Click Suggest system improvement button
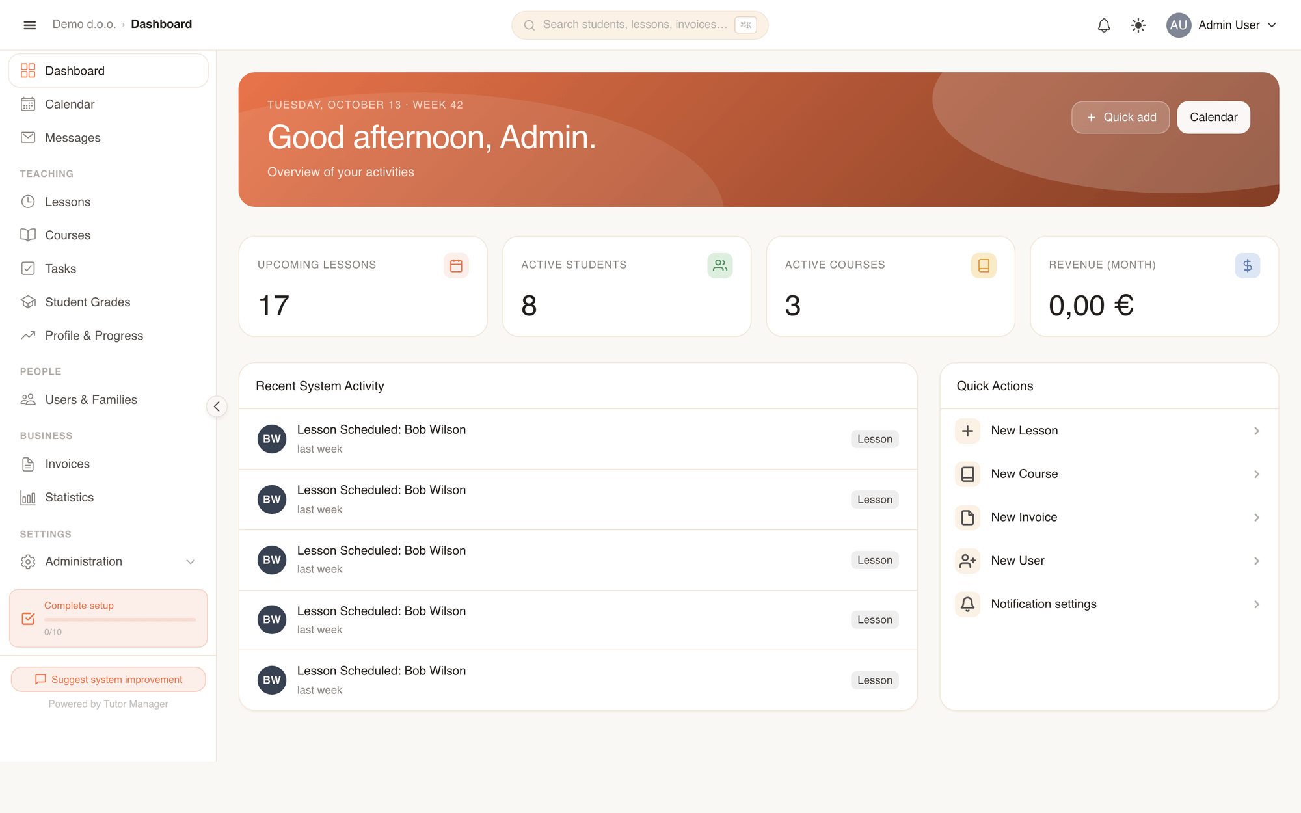The height and width of the screenshot is (813, 1301). pyautogui.click(x=109, y=679)
